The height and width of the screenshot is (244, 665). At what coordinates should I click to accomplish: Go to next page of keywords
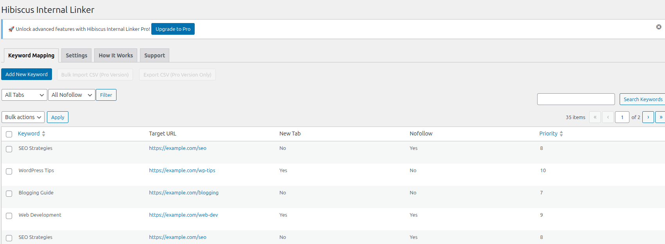tap(648, 117)
